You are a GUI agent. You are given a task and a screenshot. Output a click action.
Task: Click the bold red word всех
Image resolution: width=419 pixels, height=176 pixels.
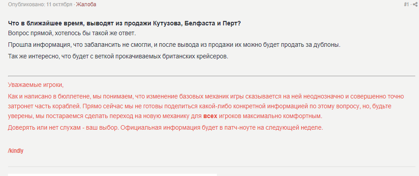210,117
